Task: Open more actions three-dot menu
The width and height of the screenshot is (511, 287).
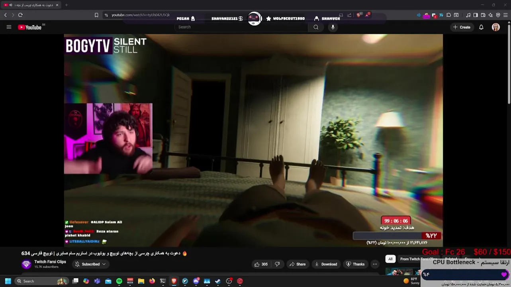Action: tap(375, 264)
